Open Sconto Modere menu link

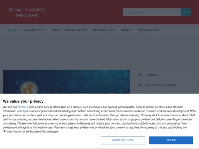point(148,30)
